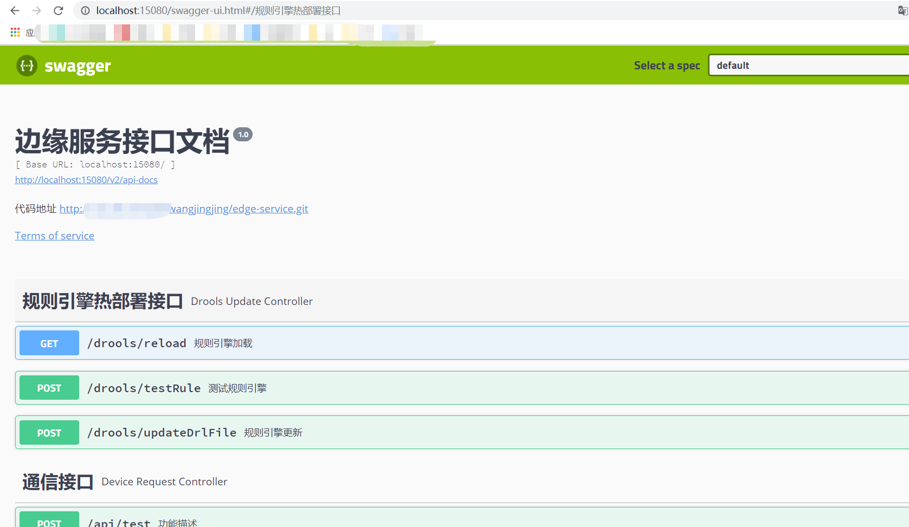Click inside the browser address bar
Screen dimensions: 909x527
click(x=325, y=10)
